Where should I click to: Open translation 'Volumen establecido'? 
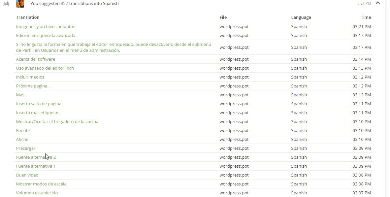[37, 193]
